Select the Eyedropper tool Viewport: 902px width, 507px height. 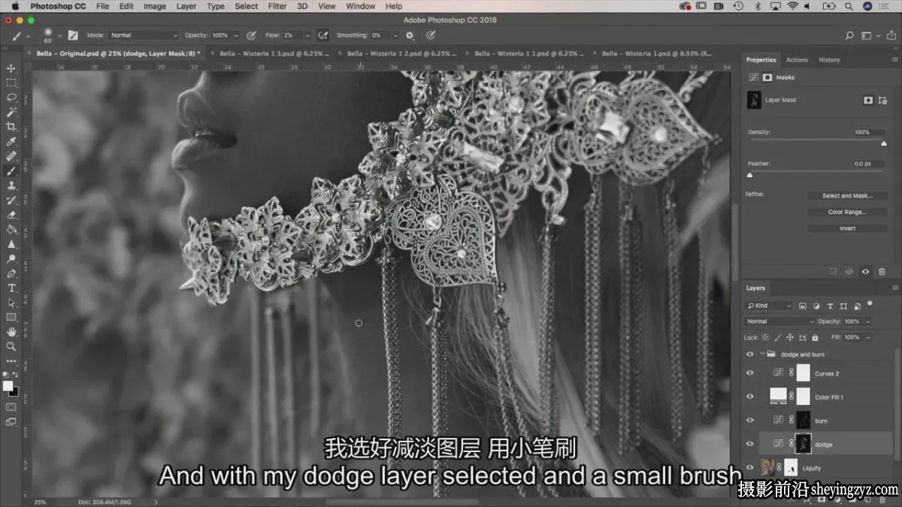click(11, 142)
